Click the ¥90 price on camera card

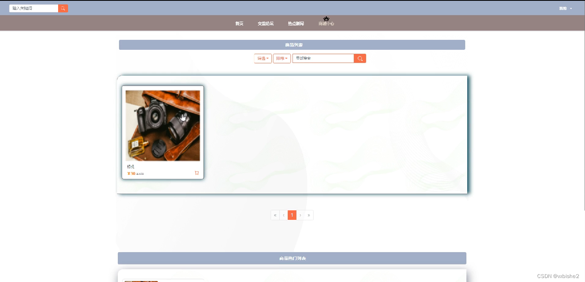coord(131,174)
